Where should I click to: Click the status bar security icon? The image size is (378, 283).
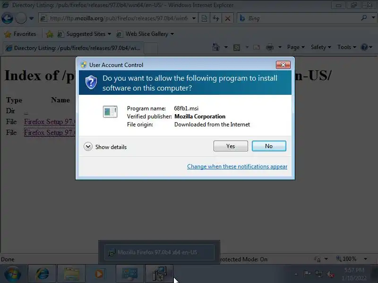[317, 259]
